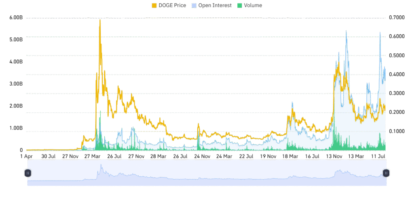Toggle the Open Interest legend series
The width and height of the screenshot is (414, 199).
(x=211, y=5)
